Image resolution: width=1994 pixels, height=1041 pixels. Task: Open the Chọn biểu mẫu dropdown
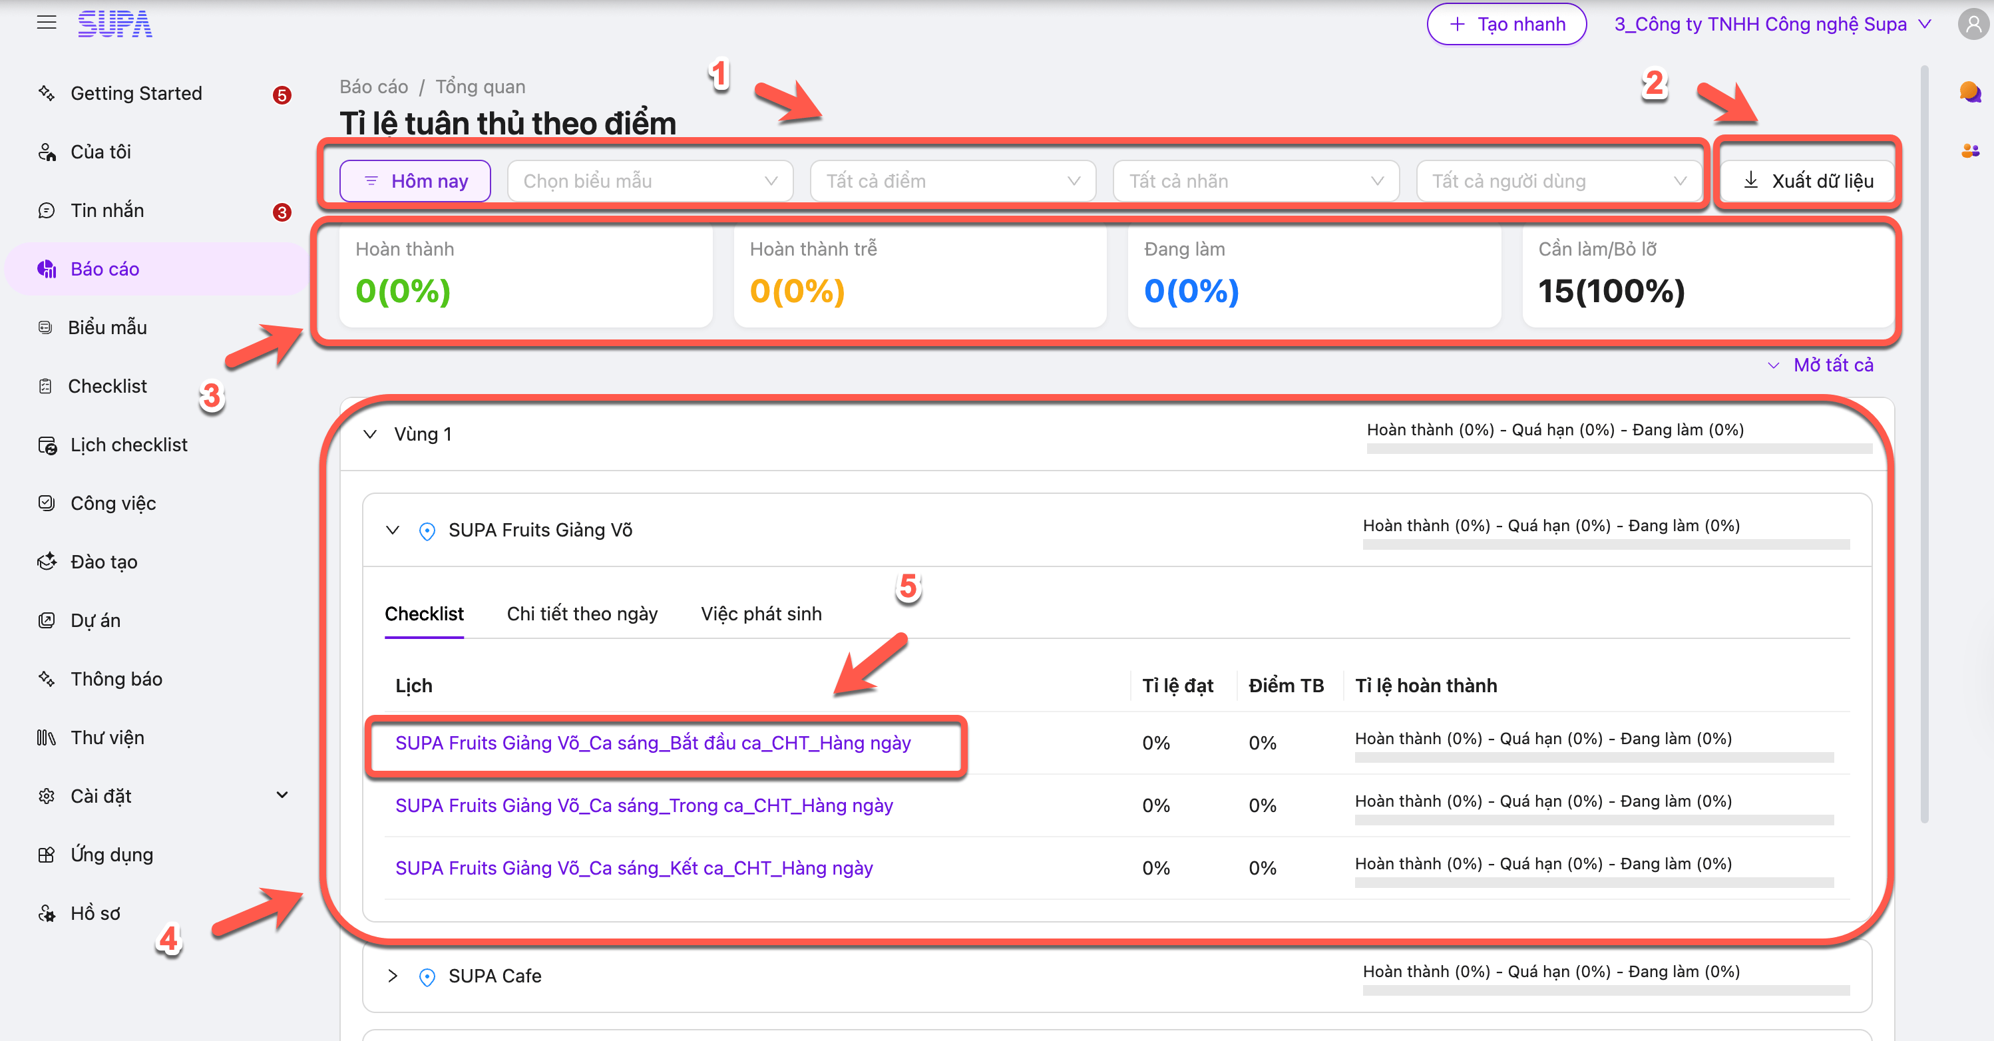pos(650,181)
